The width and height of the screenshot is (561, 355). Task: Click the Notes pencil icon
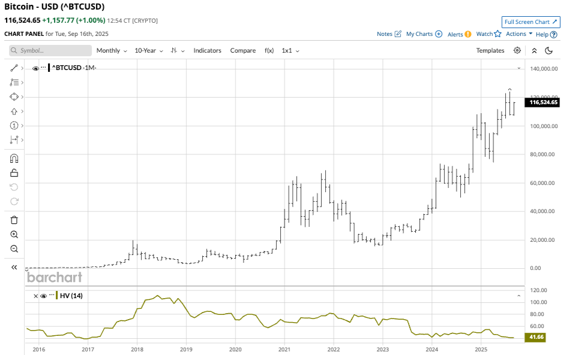tap(398, 34)
